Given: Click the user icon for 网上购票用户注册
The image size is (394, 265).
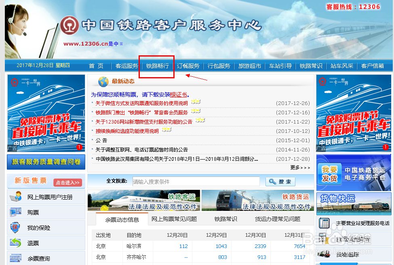Looking at the screenshot, I should (16, 196).
